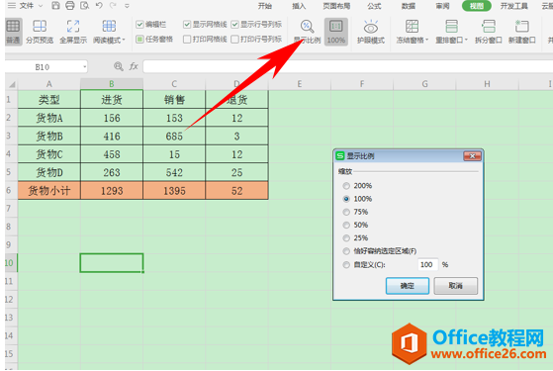Expand the Arrange Windows (重排窗口) dropdown arrow
Screen dimensions: 553x371
466,40
